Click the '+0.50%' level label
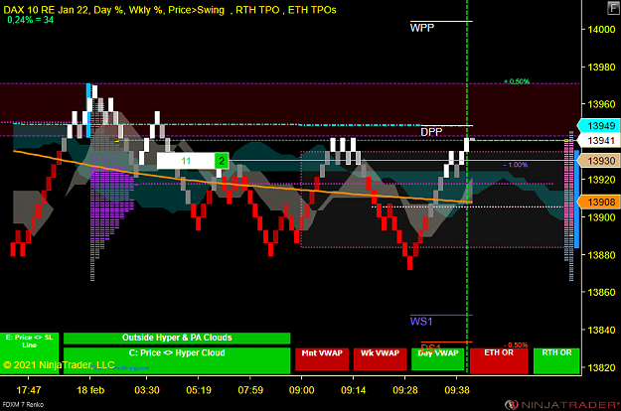Screen dimensions: 621x411 pyautogui.click(x=517, y=81)
